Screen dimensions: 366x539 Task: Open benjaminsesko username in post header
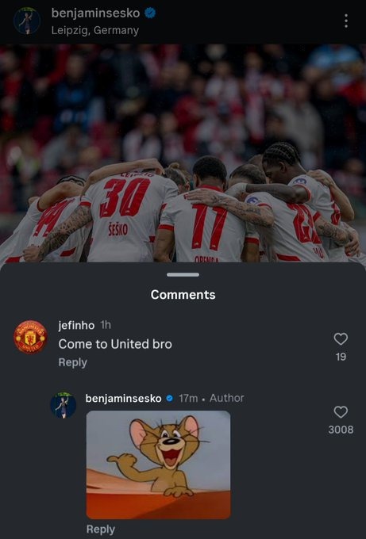point(96,13)
